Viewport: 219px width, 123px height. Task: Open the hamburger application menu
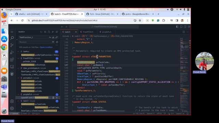(x=12, y=32)
